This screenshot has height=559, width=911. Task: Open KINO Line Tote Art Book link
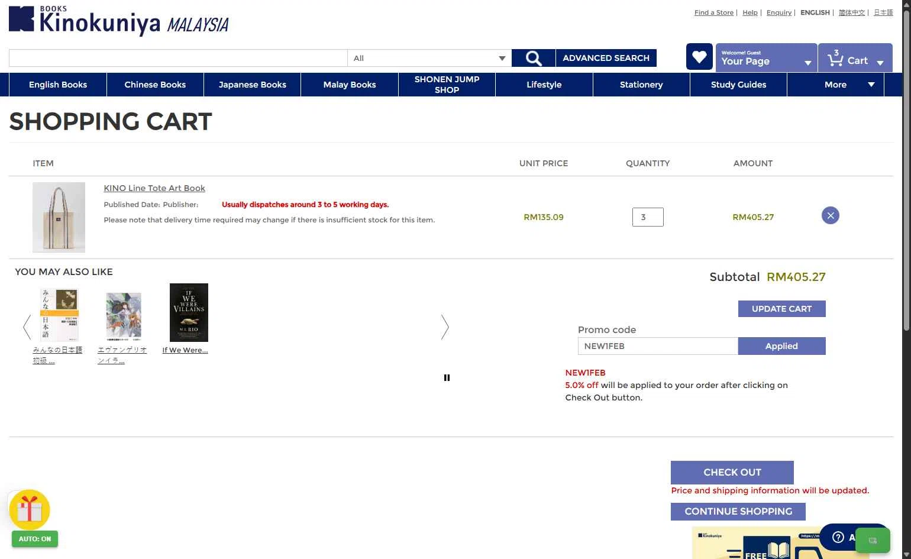click(x=154, y=188)
